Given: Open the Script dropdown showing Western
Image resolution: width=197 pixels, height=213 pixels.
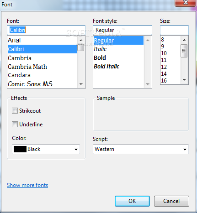Looking at the screenshot, I should 141,149.
